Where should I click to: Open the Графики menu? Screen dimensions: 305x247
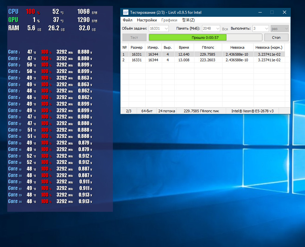pos(169,20)
